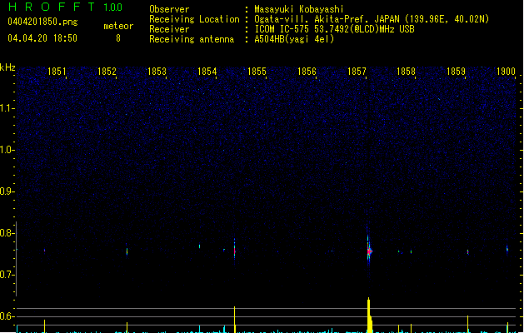Click the 1856 time axis label

(307, 71)
